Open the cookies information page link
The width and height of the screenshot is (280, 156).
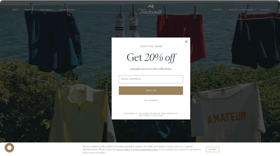(x=145, y=149)
